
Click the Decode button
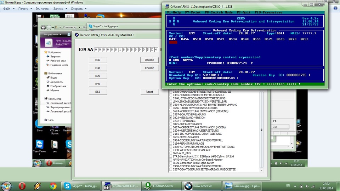(x=149, y=60)
